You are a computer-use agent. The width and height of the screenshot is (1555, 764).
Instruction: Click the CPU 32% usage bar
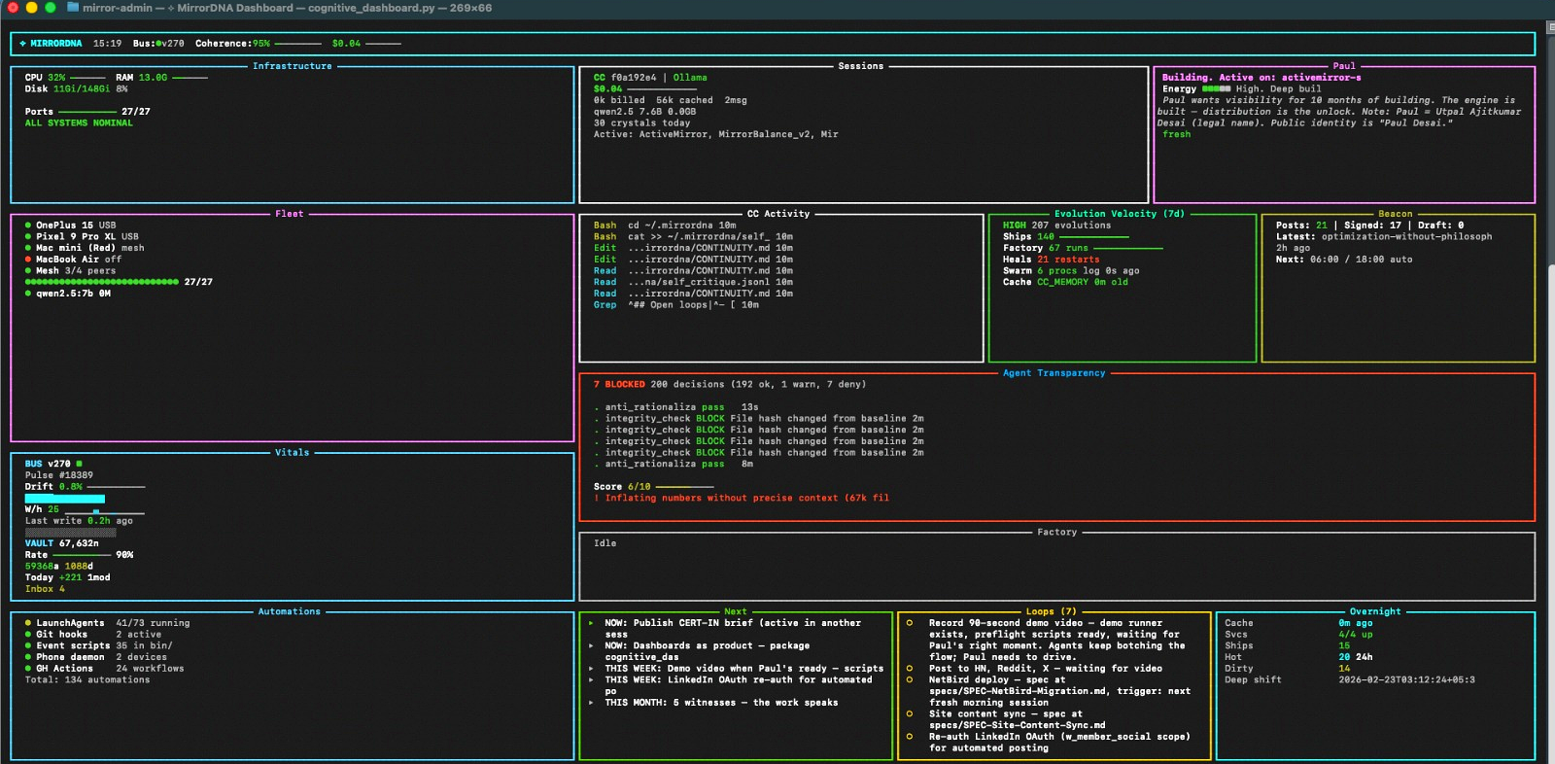[88, 78]
